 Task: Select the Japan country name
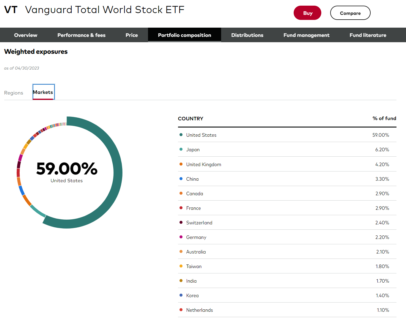193,149
